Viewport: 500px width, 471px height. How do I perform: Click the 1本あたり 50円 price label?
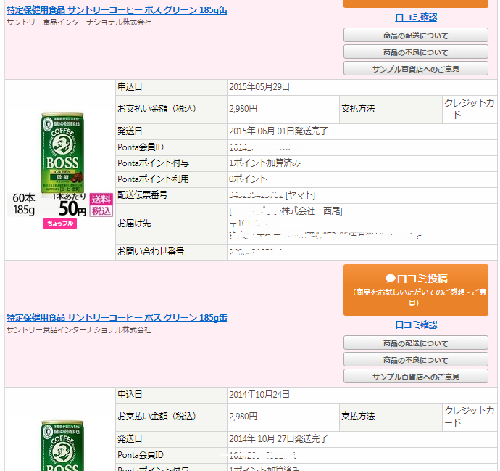[x=70, y=205]
